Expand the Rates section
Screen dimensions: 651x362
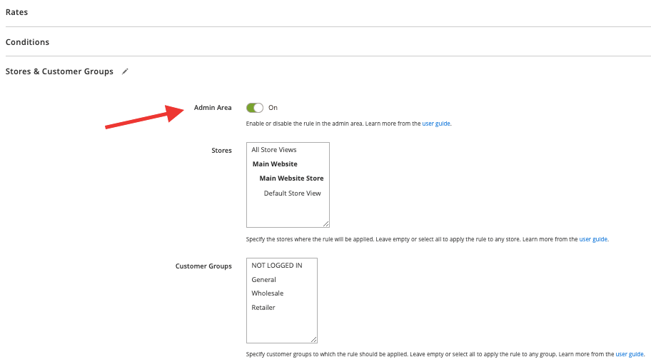click(16, 12)
